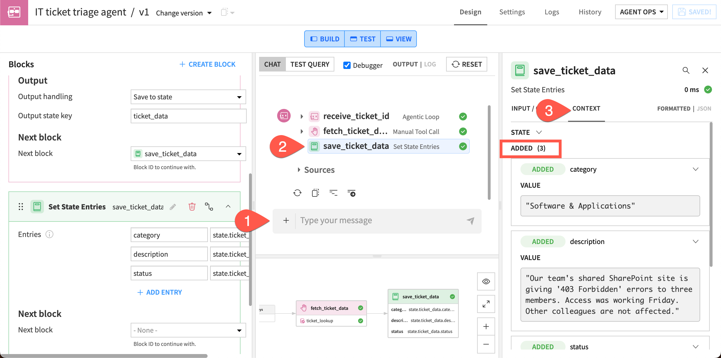The image size is (721, 358).
Task: Switch to the CHAT tab
Action: [272, 64]
